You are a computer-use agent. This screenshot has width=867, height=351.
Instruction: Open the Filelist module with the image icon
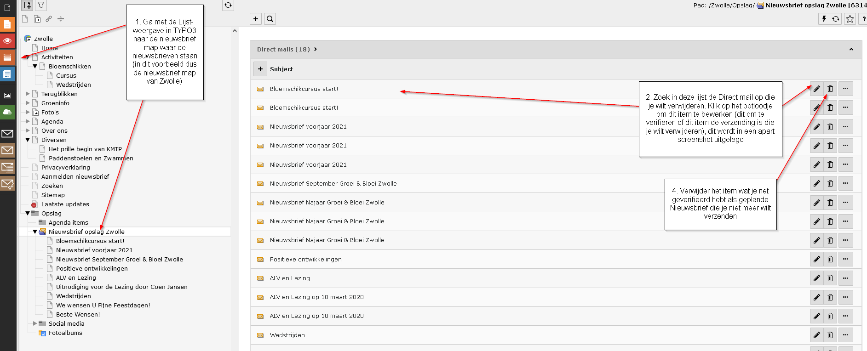point(7,96)
